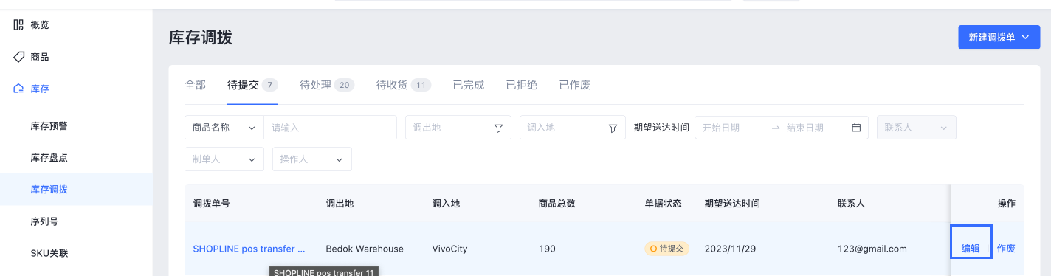This screenshot has height=276, width=1051.
Task: Click the calendar icon in date range
Action: click(x=856, y=128)
